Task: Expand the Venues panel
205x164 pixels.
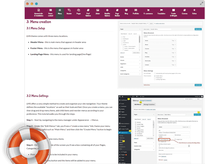Action: [130, 60]
